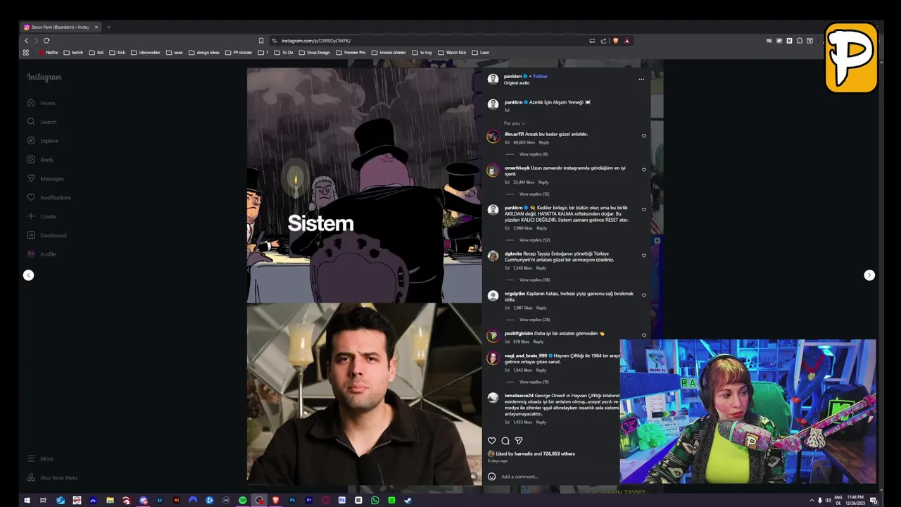Expand View replies (28)
This screenshot has width=901, height=507.
pyautogui.click(x=534, y=320)
